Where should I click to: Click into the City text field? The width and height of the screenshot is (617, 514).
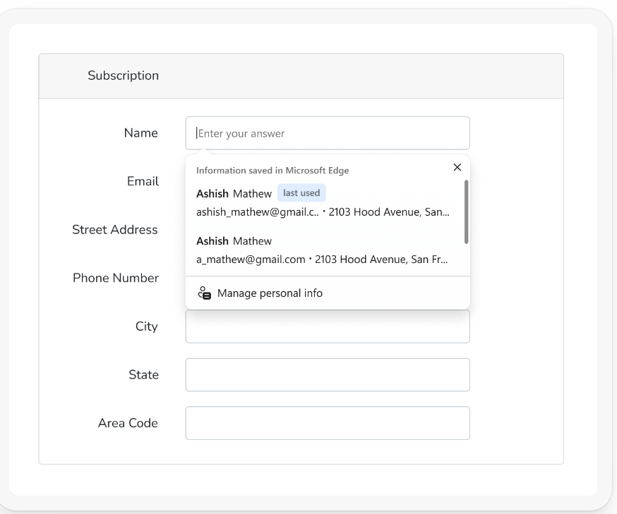(x=328, y=326)
